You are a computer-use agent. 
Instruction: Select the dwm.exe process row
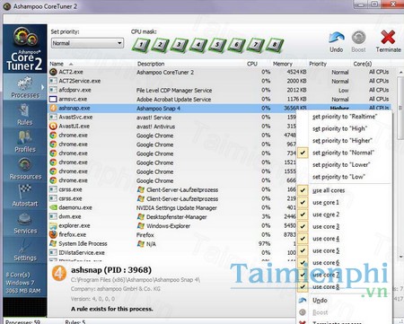pyautogui.click(x=172, y=216)
